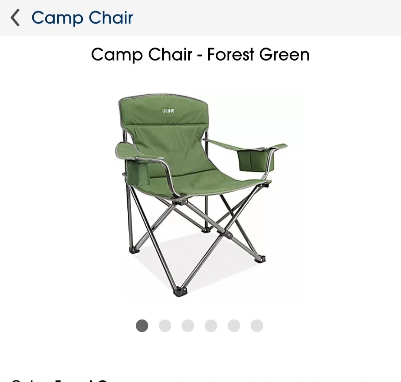Screen dimensions: 401x382
Task: Click the cooler pouch on chair's right armrest
Action: tap(256, 161)
